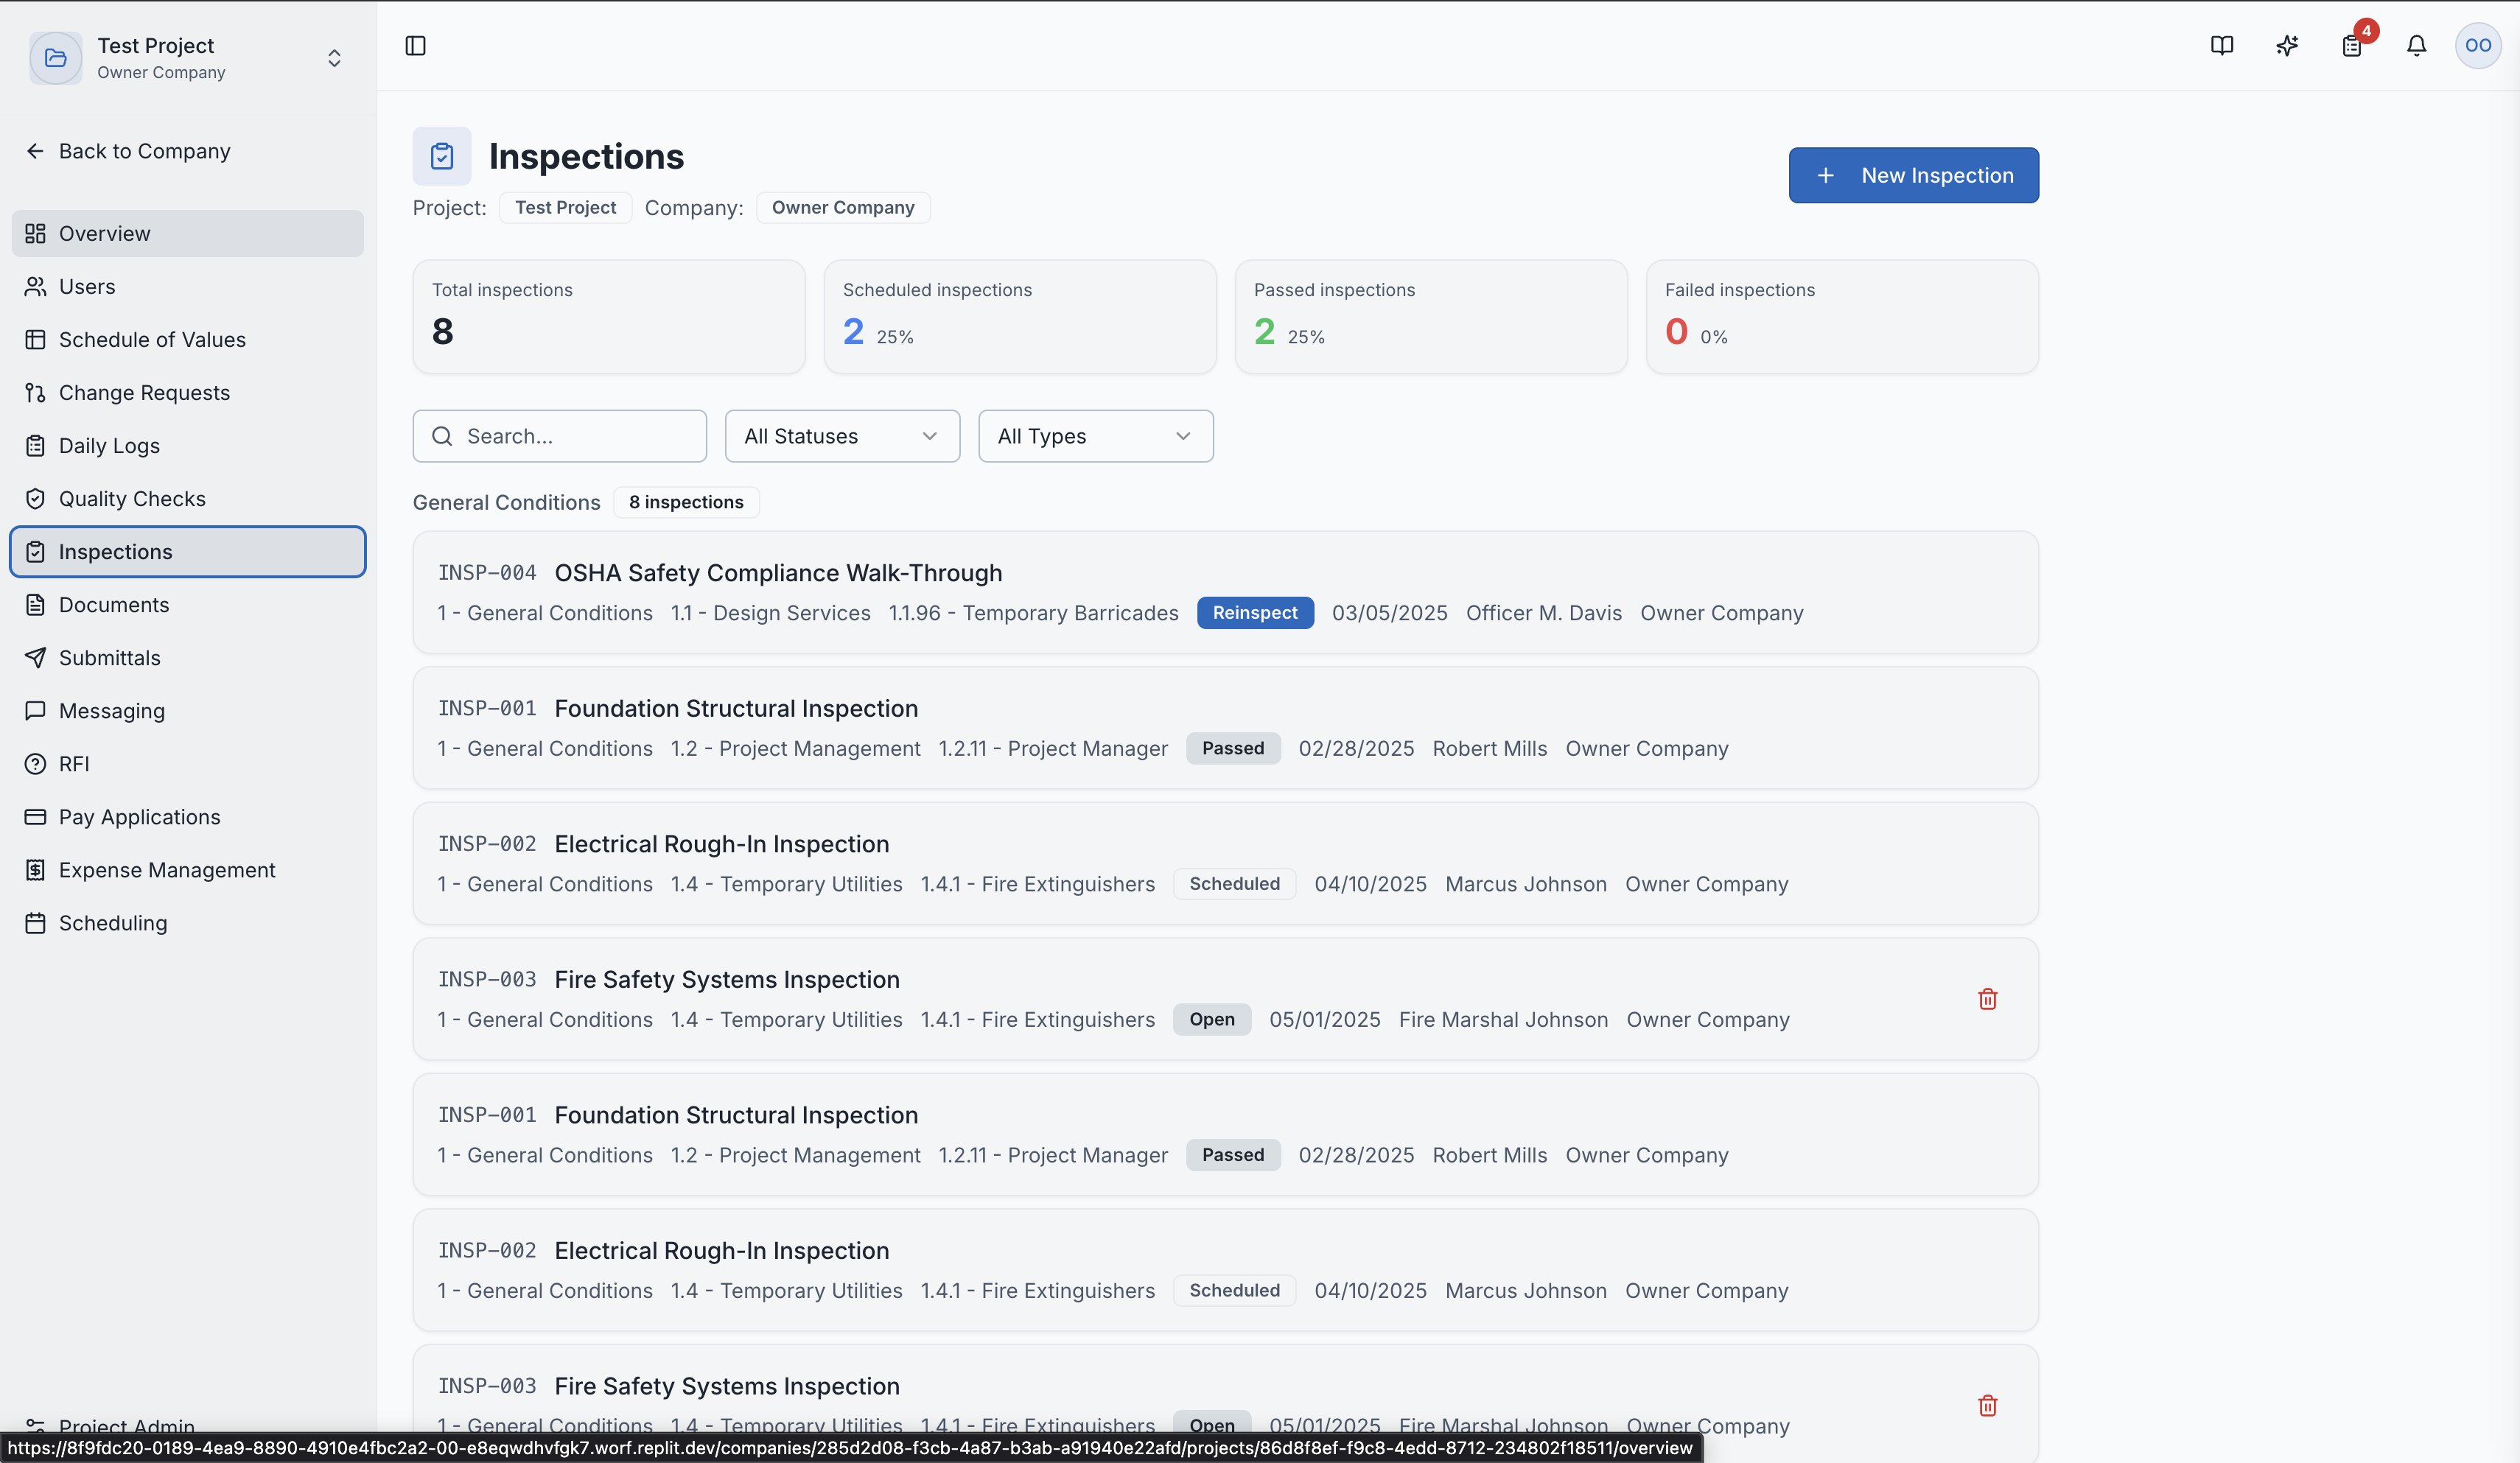Open first Foundation Structural Inspection entry
This screenshot has width=2520, height=1463.
click(1225, 728)
